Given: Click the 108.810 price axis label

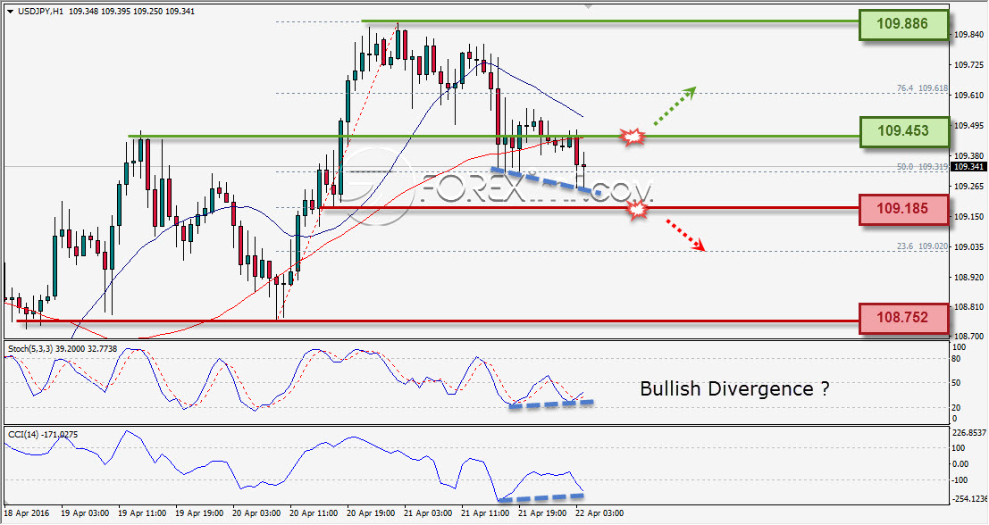Looking at the screenshot, I should point(968,307).
